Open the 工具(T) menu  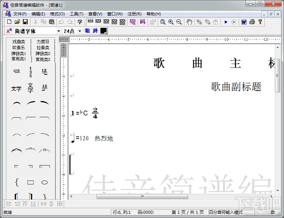click(77, 14)
